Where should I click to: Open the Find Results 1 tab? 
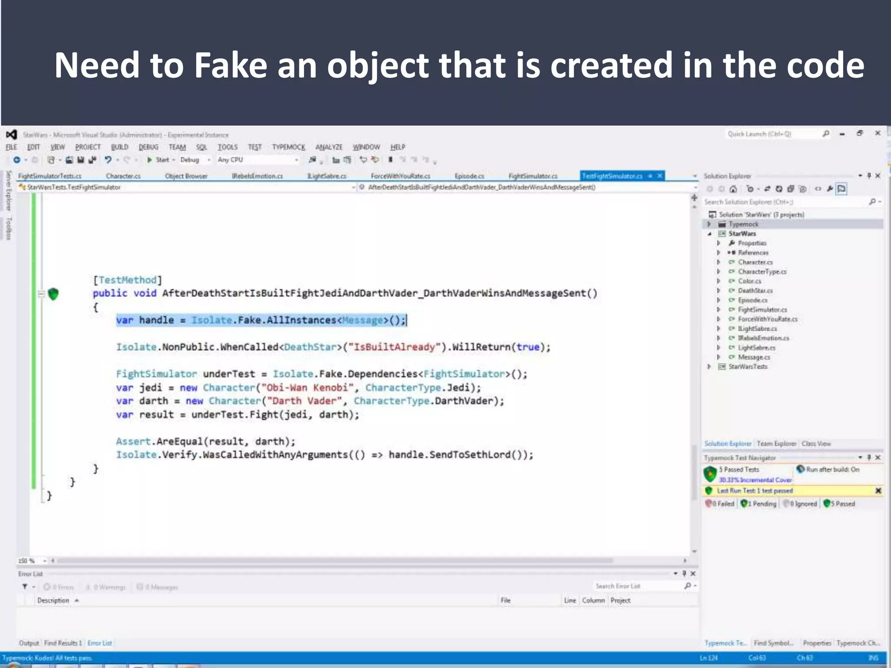point(63,643)
